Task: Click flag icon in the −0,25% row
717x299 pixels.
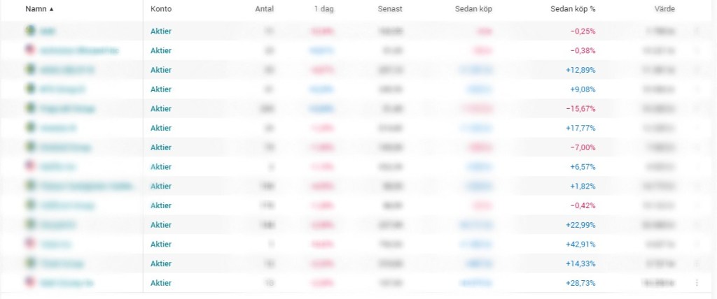Action: pos(30,31)
